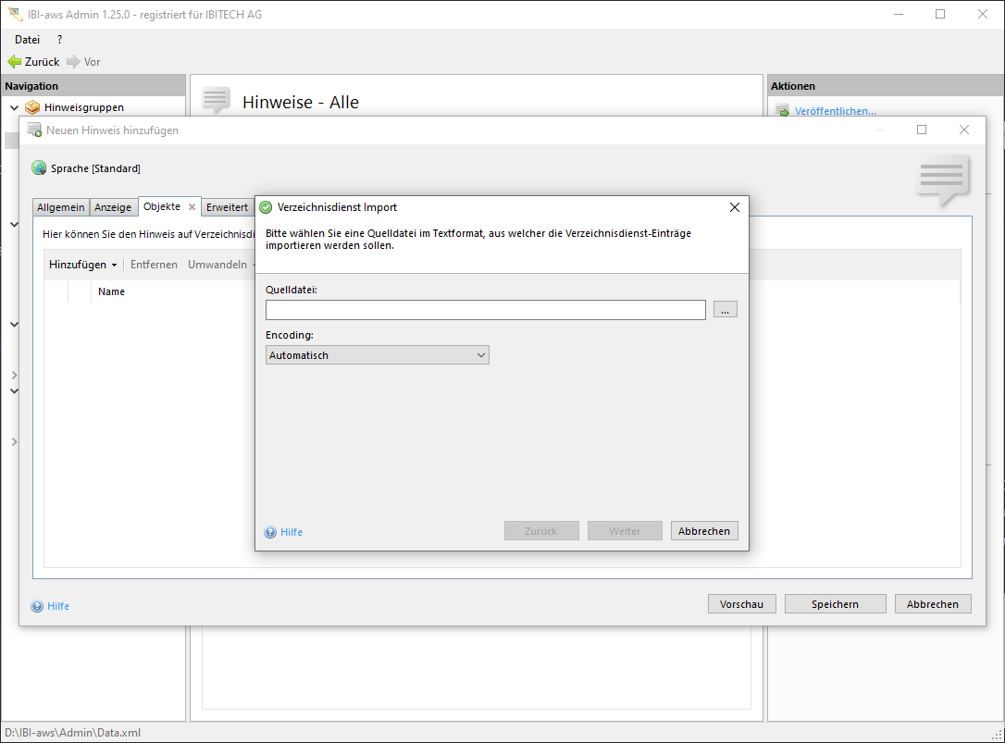Click the Hinweisgruppen package icon

tap(32, 107)
